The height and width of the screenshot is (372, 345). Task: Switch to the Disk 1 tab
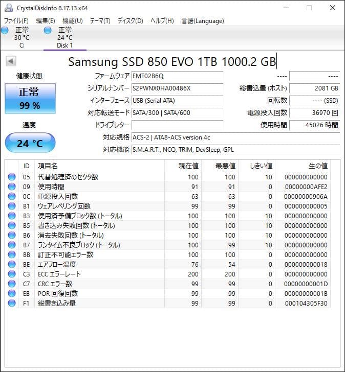(64, 37)
